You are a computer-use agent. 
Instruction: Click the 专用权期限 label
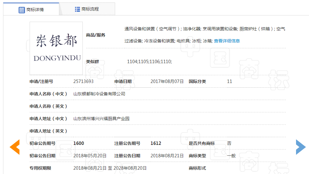40,168
